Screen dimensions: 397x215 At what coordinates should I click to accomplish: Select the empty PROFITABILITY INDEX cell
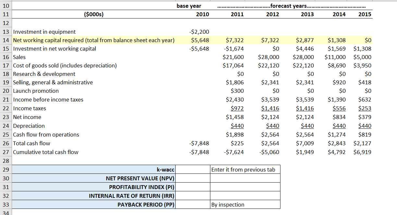click(193, 187)
